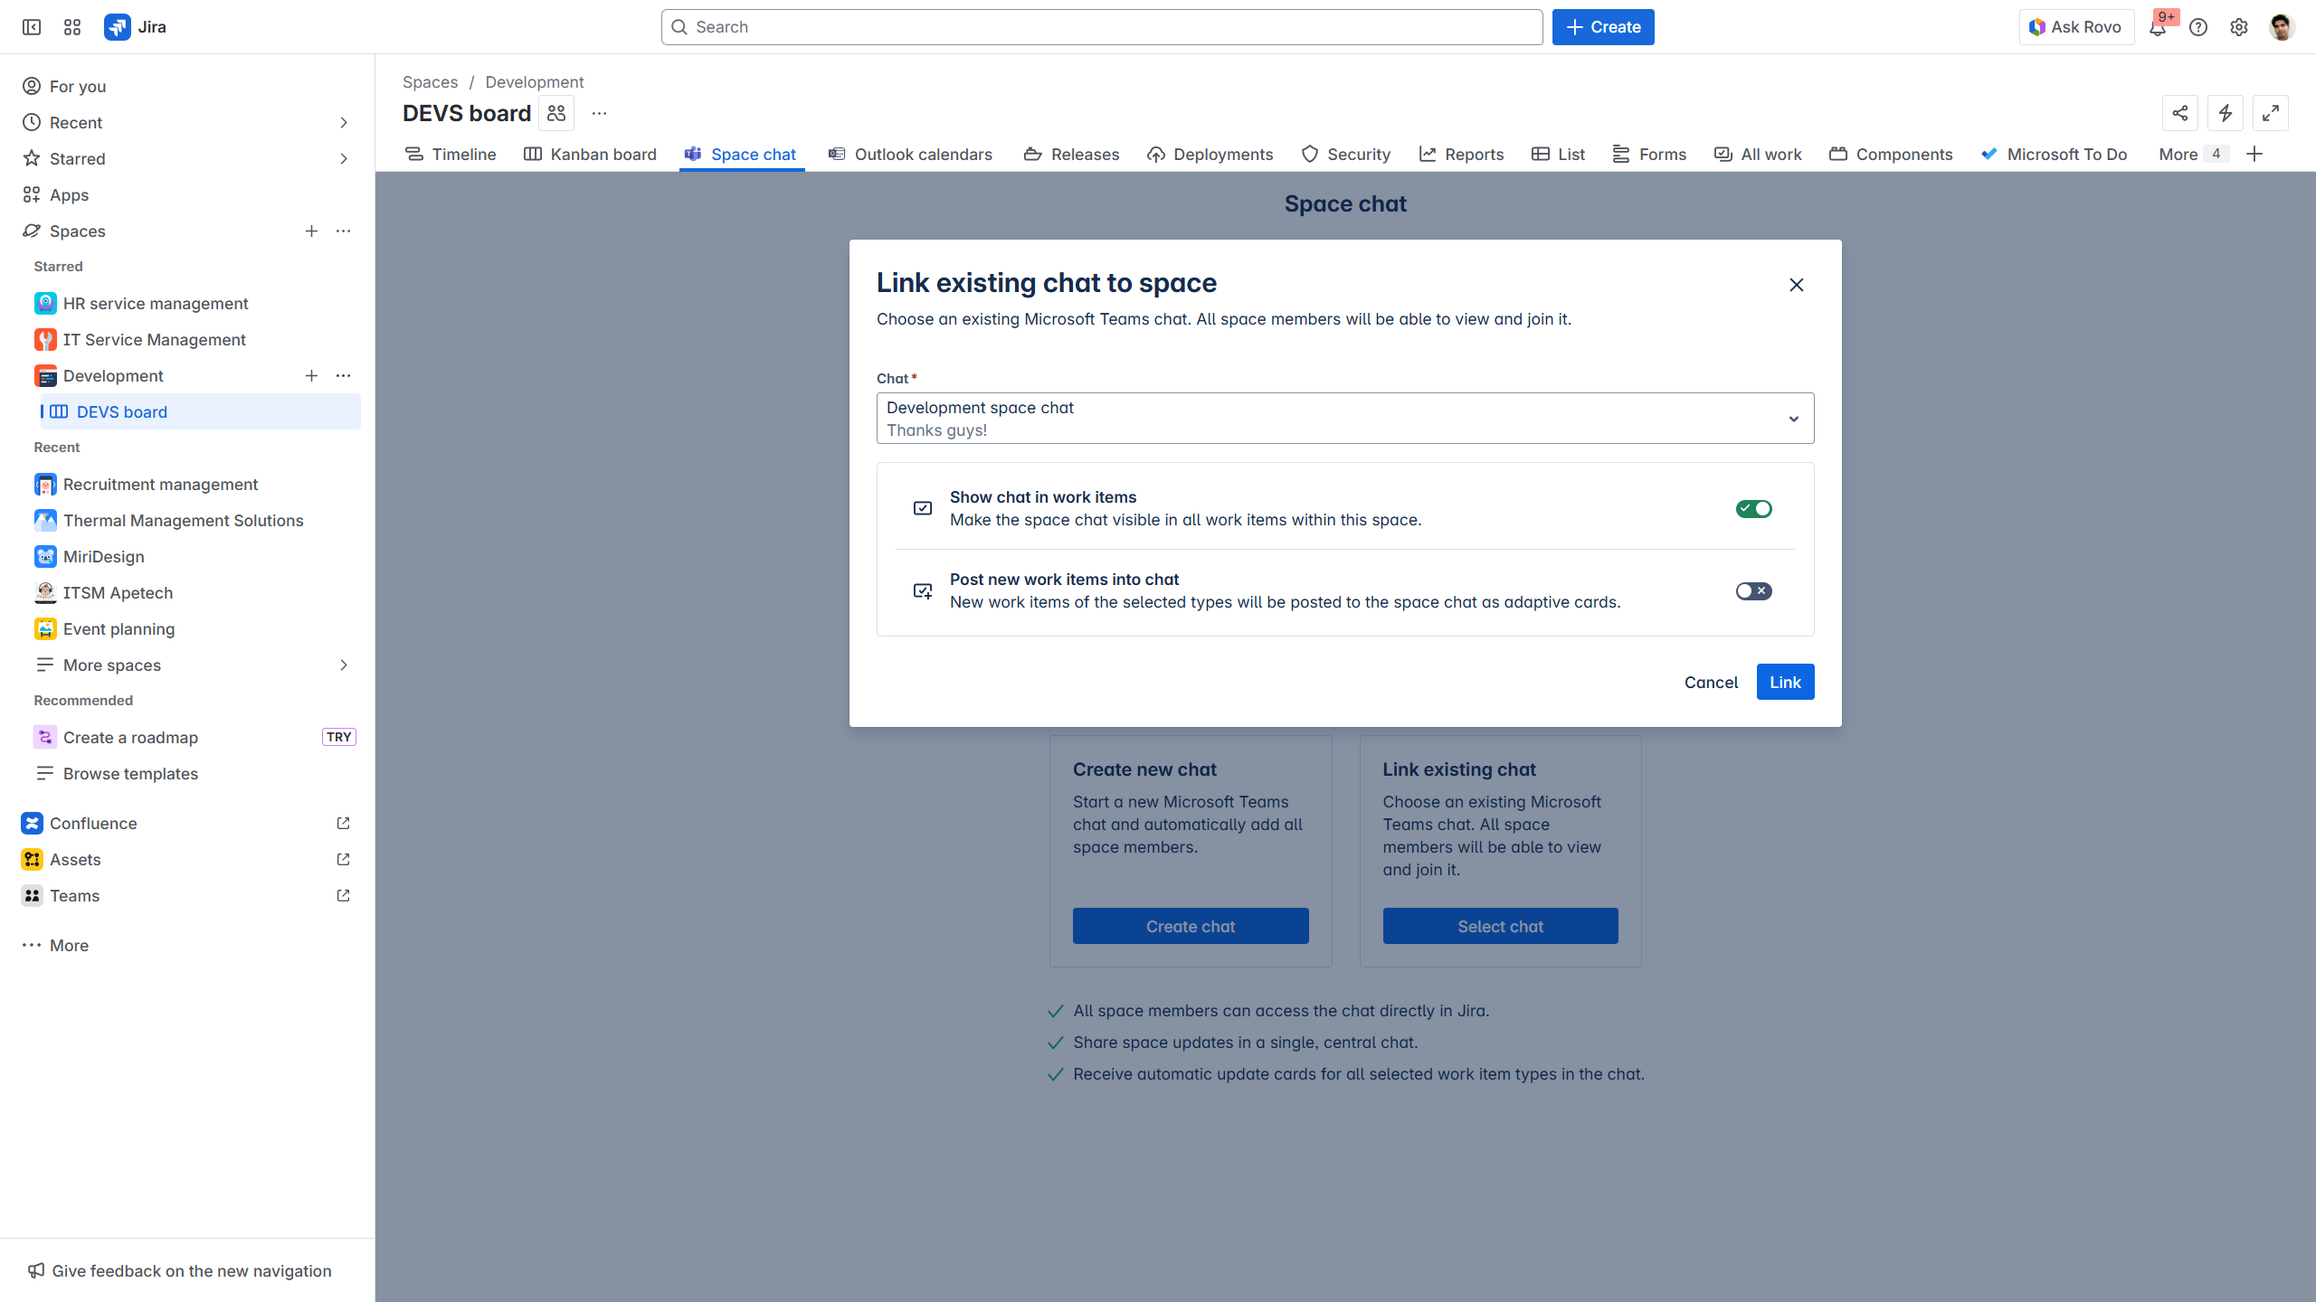The image size is (2316, 1302).
Task: Click the Link button in dialog
Action: coord(1785,683)
